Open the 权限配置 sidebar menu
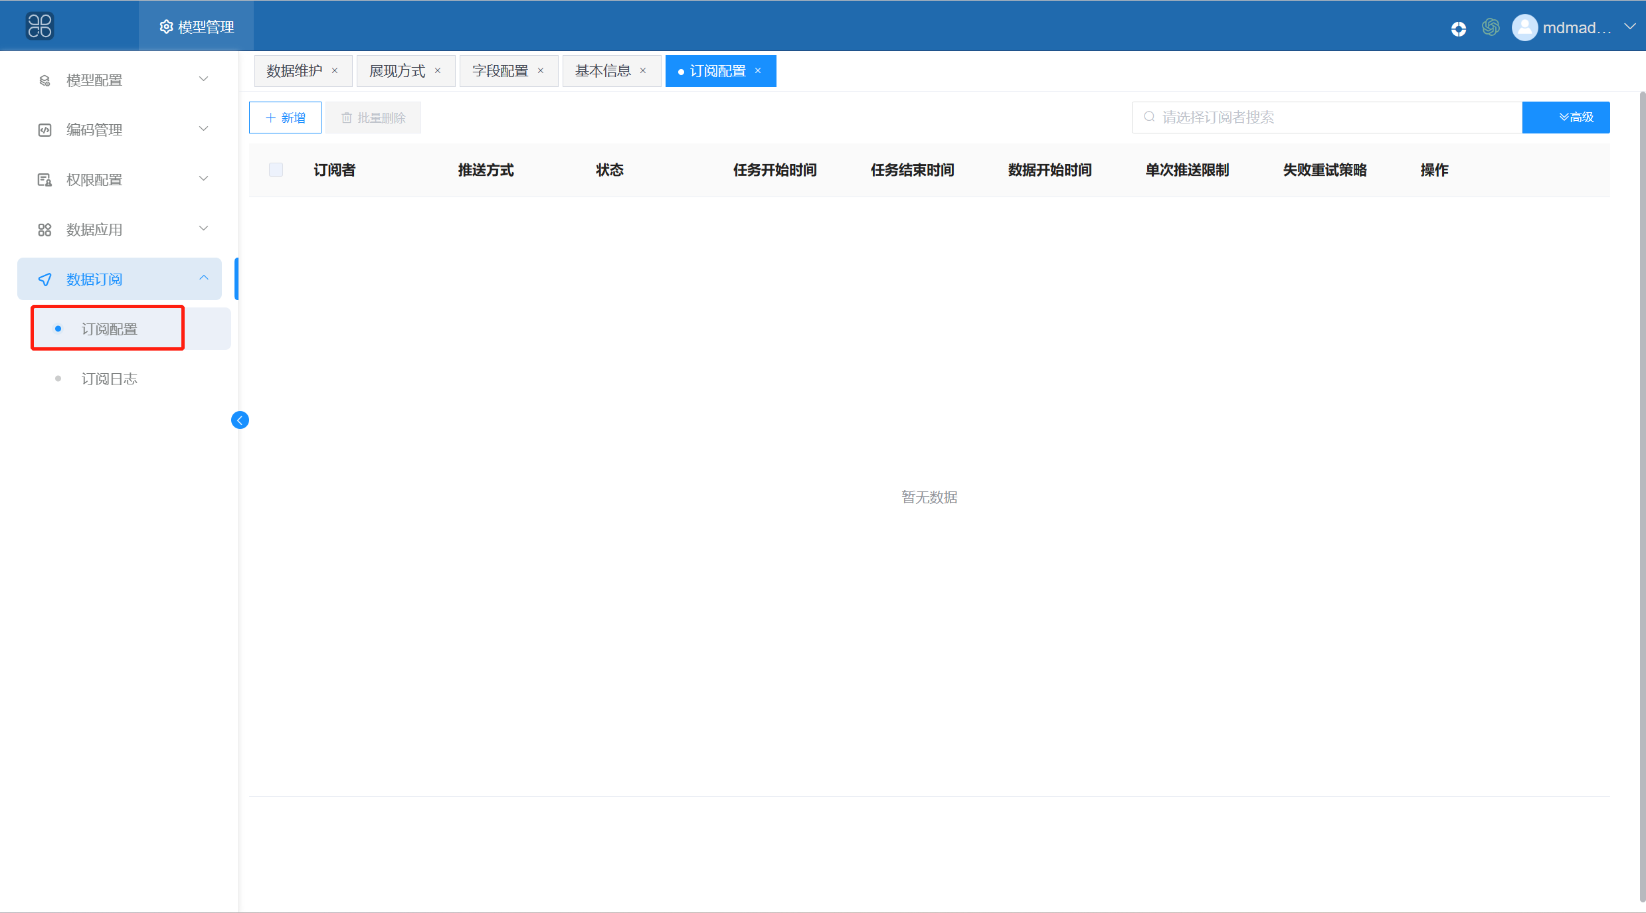The image size is (1646, 913). (x=120, y=180)
